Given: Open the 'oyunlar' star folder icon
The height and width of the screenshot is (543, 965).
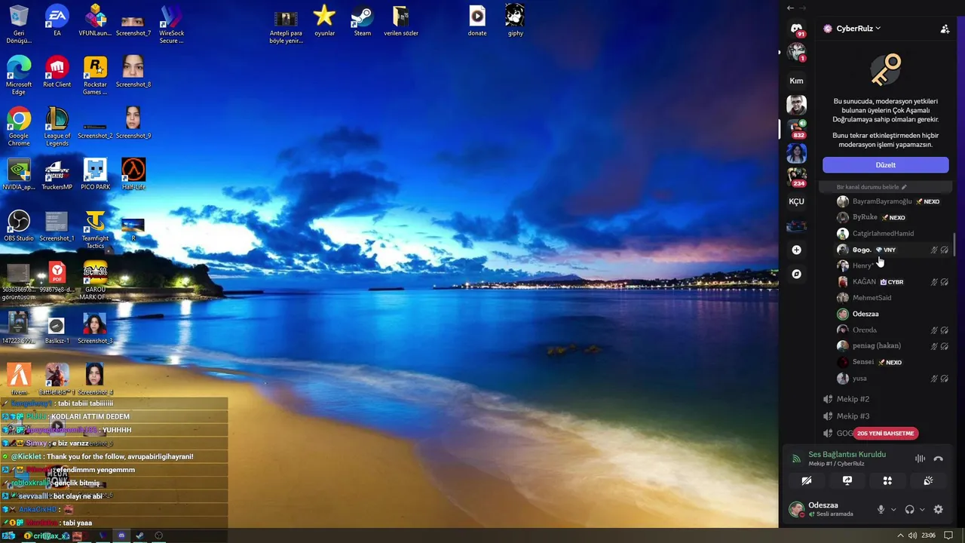Looking at the screenshot, I should (x=324, y=20).
